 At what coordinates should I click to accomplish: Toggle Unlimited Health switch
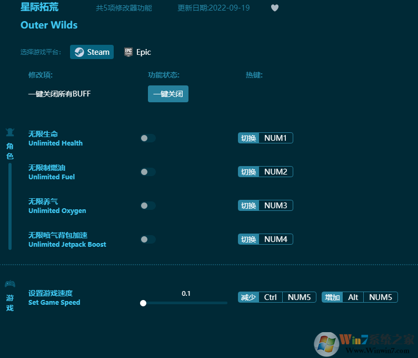(x=148, y=138)
